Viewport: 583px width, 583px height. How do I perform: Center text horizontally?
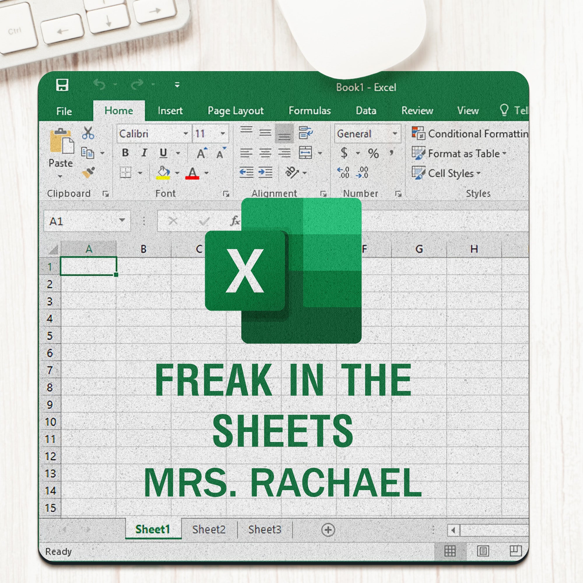265,153
